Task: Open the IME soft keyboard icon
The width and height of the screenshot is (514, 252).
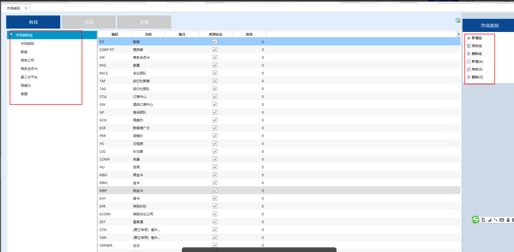Action: [502, 220]
